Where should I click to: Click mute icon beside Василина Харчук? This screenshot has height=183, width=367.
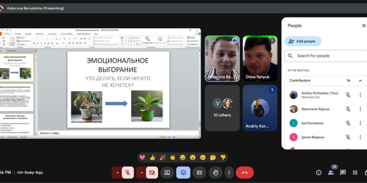(x=348, y=109)
